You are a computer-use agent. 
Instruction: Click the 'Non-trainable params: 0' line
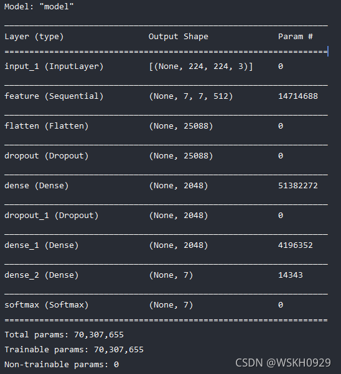coord(62,365)
